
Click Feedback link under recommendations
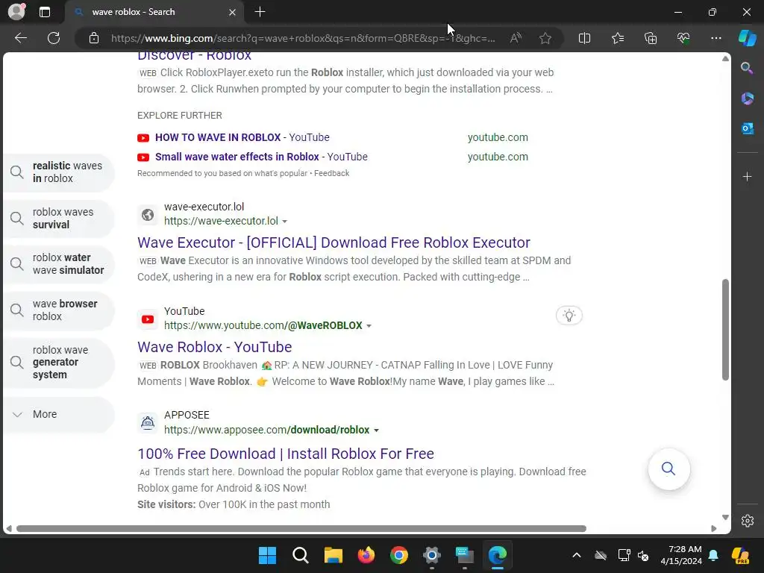(331, 173)
